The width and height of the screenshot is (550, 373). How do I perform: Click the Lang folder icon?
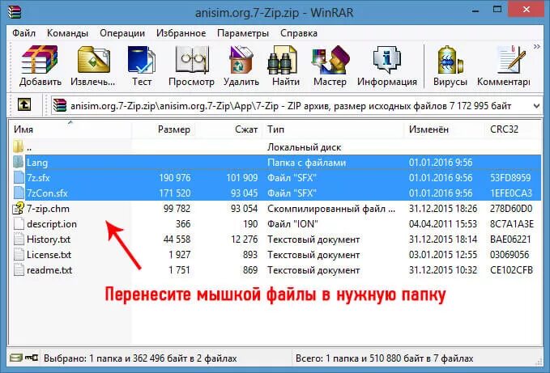[19, 162]
